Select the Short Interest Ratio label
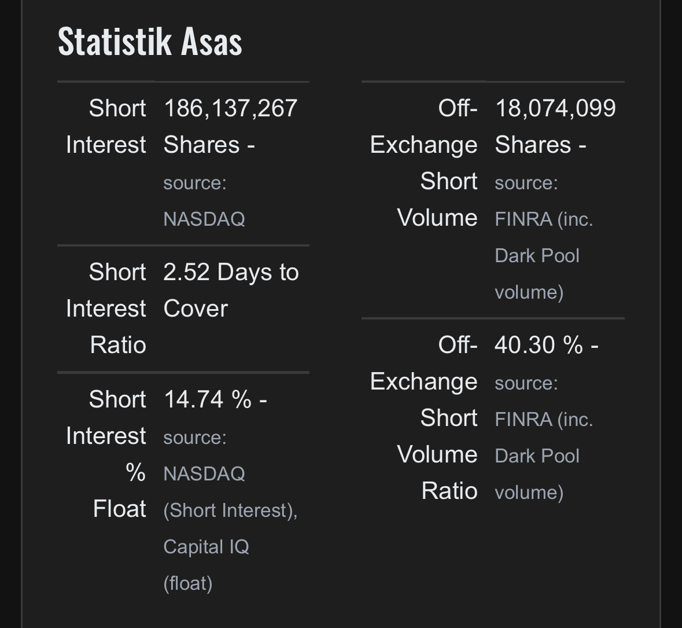The image size is (682, 628). tap(106, 308)
